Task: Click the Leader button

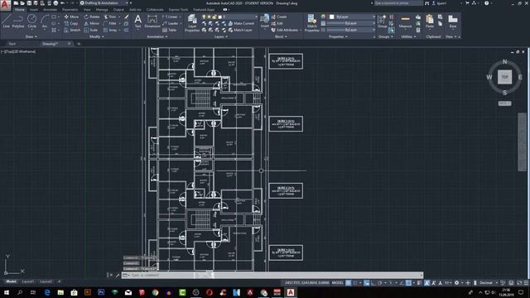Action: click(x=171, y=23)
